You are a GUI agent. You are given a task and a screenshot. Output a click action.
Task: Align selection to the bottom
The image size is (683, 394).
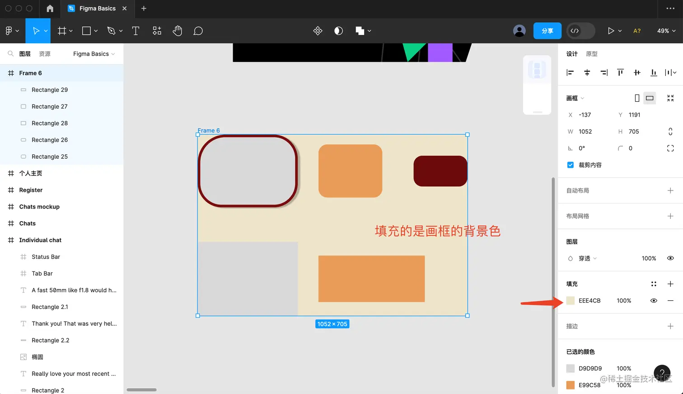pyautogui.click(x=654, y=72)
